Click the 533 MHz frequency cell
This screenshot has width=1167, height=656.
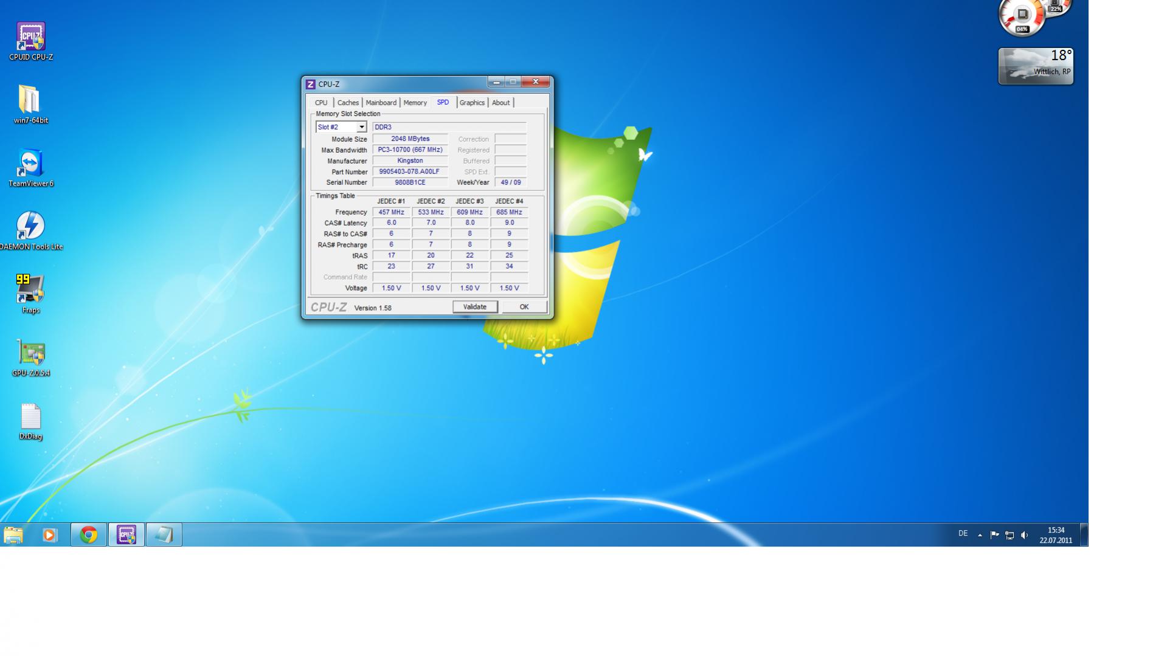[x=431, y=212]
